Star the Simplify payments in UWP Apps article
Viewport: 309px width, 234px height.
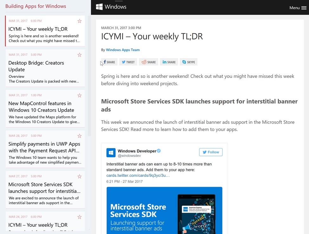(x=80, y=136)
